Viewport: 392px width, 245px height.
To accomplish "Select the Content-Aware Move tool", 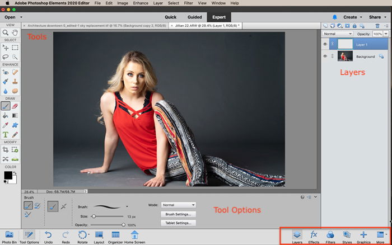I will [x=5, y=159].
